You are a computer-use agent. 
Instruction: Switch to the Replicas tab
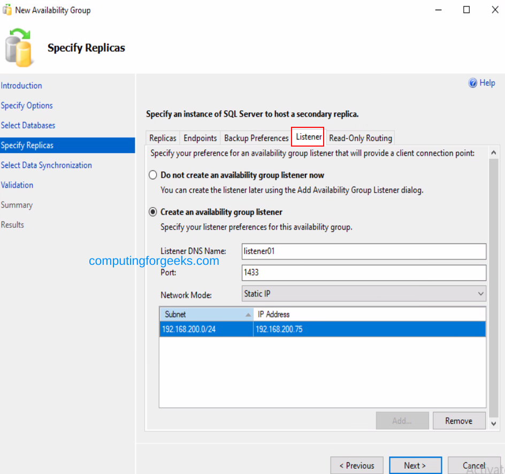click(x=163, y=137)
